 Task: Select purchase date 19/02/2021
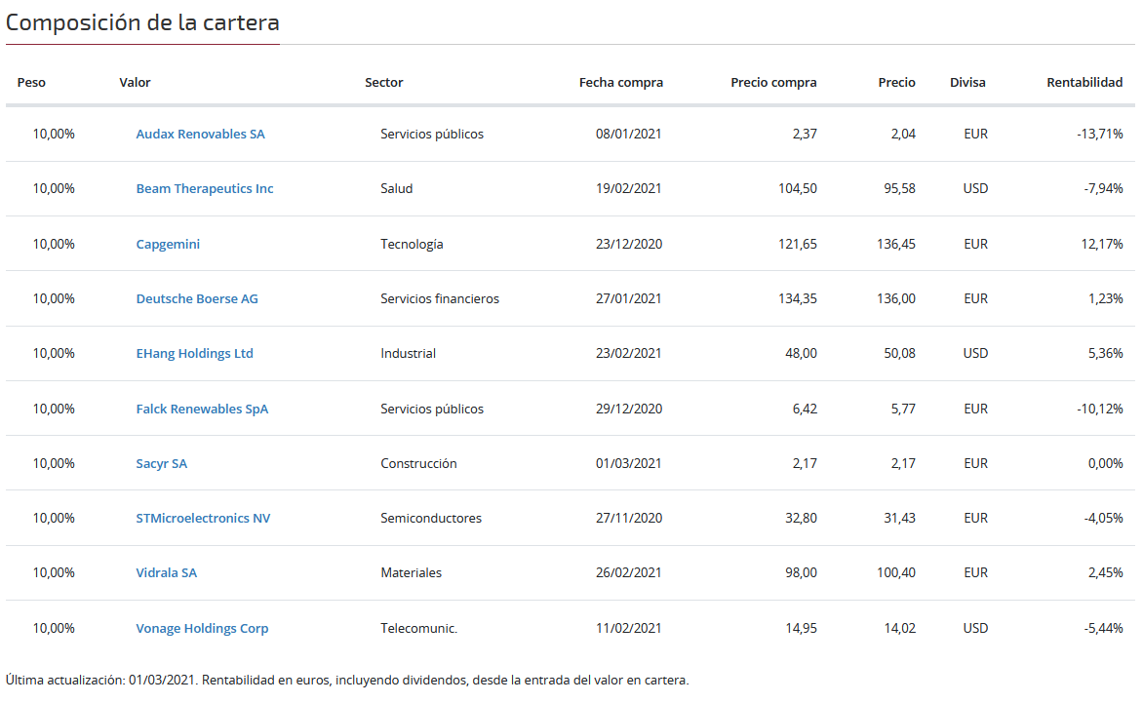tap(628, 189)
